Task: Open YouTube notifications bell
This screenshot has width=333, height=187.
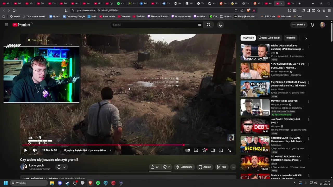Action: click(x=312, y=25)
